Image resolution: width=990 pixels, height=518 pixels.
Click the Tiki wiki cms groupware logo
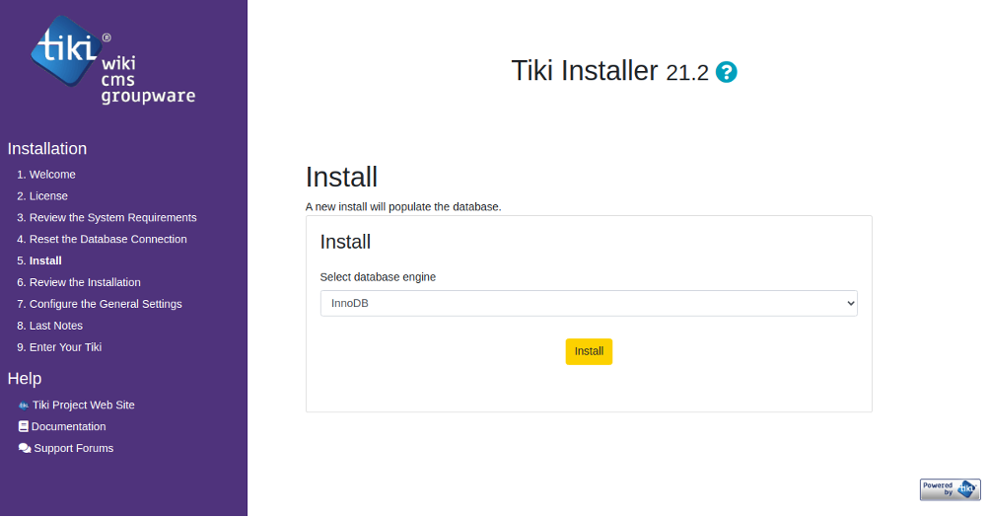(x=113, y=60)
